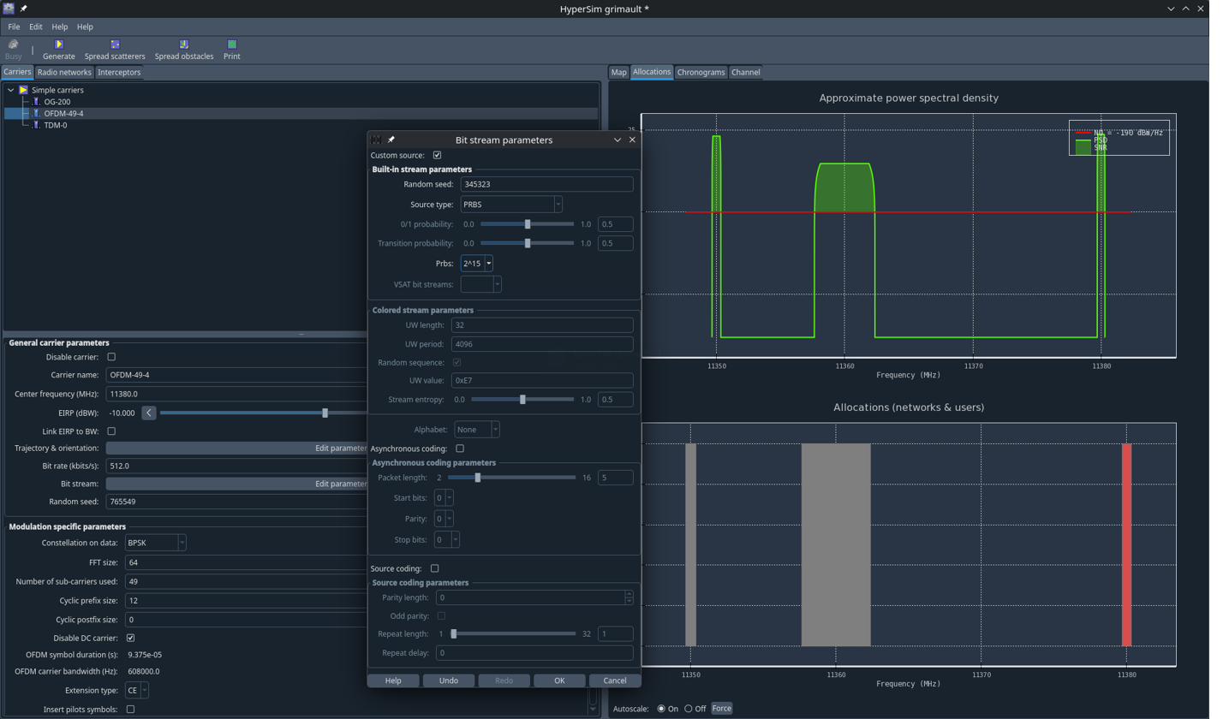1223x719 pixels.
Task: Select Autoscale Off radio button
Action: pyautogui.click(x=689, y=709)
